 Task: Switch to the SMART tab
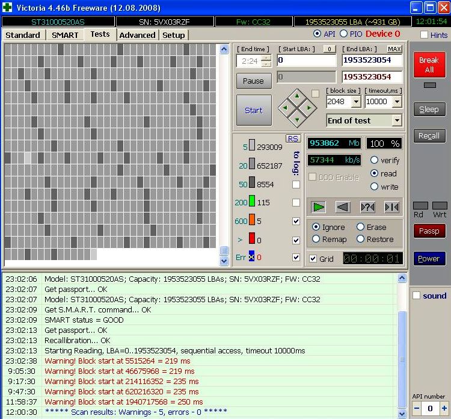click(x=65, y=35)
